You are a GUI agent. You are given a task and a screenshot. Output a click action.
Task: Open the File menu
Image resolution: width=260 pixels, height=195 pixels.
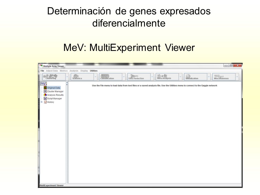click(42, 71)
